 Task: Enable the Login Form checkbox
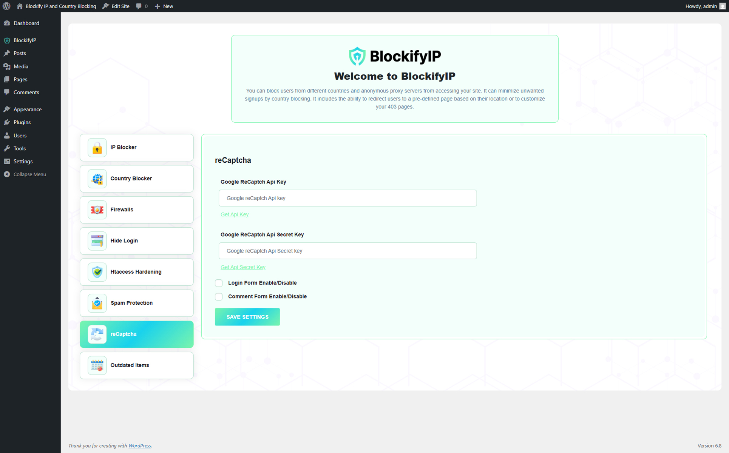click(219, 283)
